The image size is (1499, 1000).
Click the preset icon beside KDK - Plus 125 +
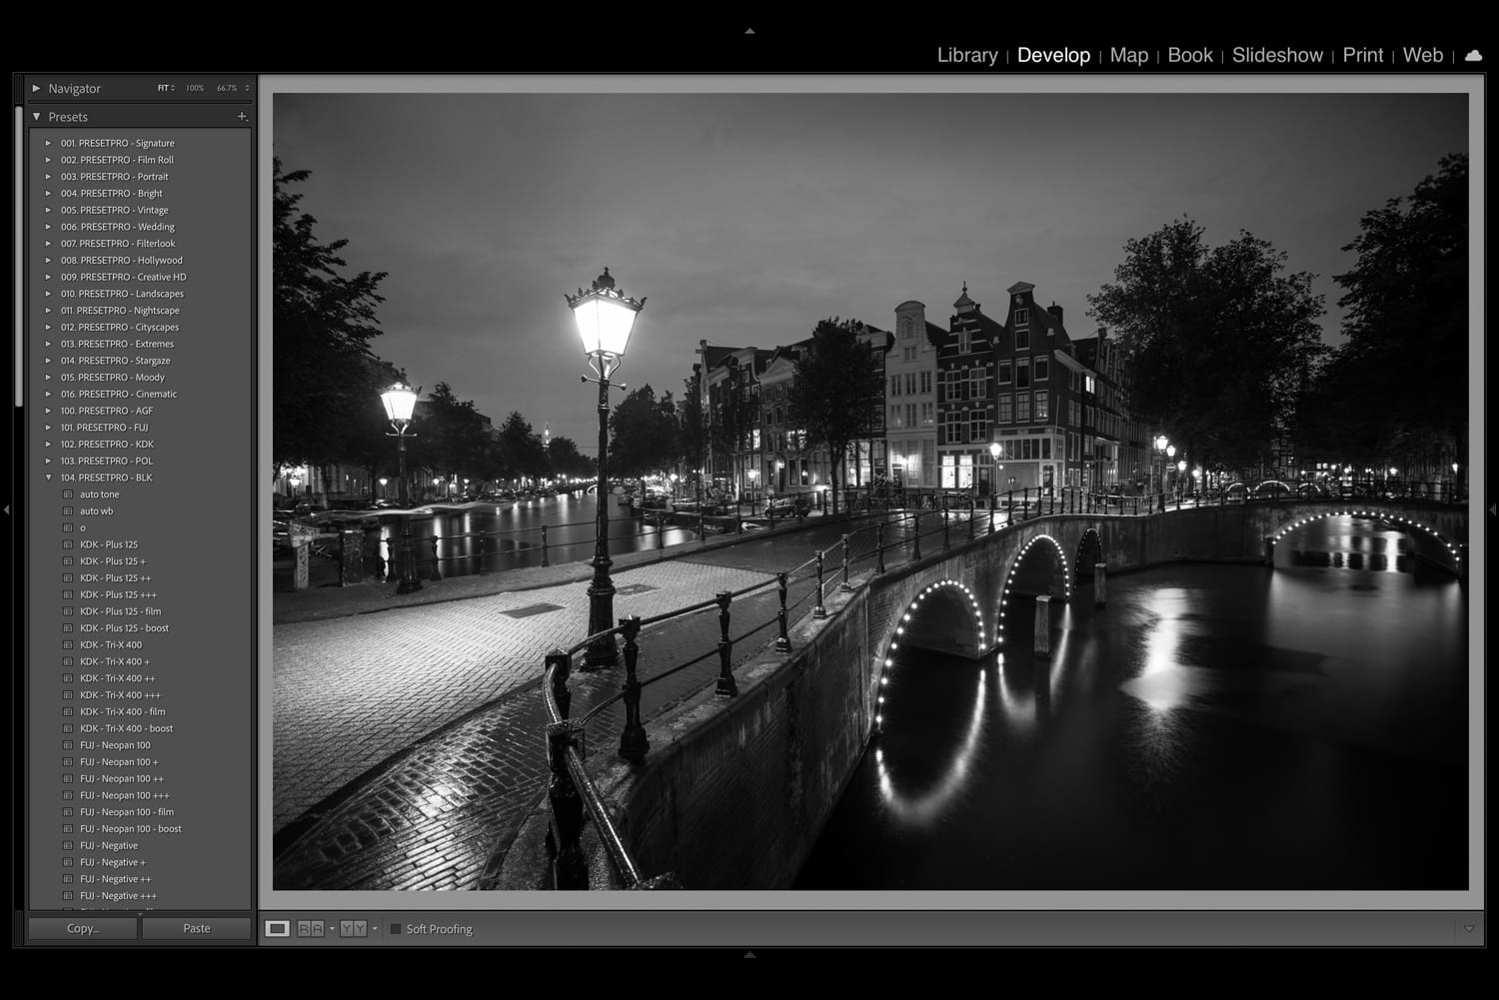(68, 561)
